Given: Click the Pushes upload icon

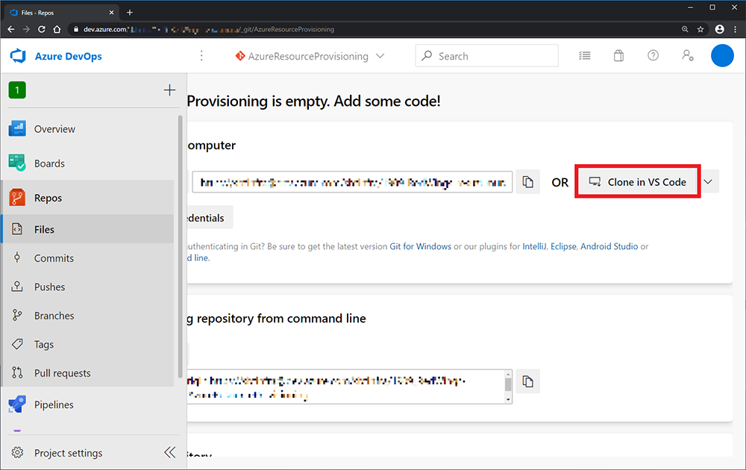Looking at the screenshot, I should [x=17, y=286].
